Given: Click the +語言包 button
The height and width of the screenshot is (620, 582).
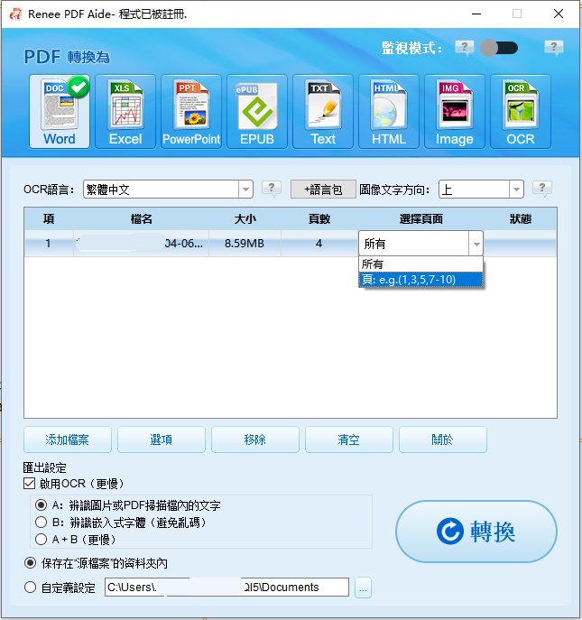Looking at the screenshot, I should coord(323,190).
